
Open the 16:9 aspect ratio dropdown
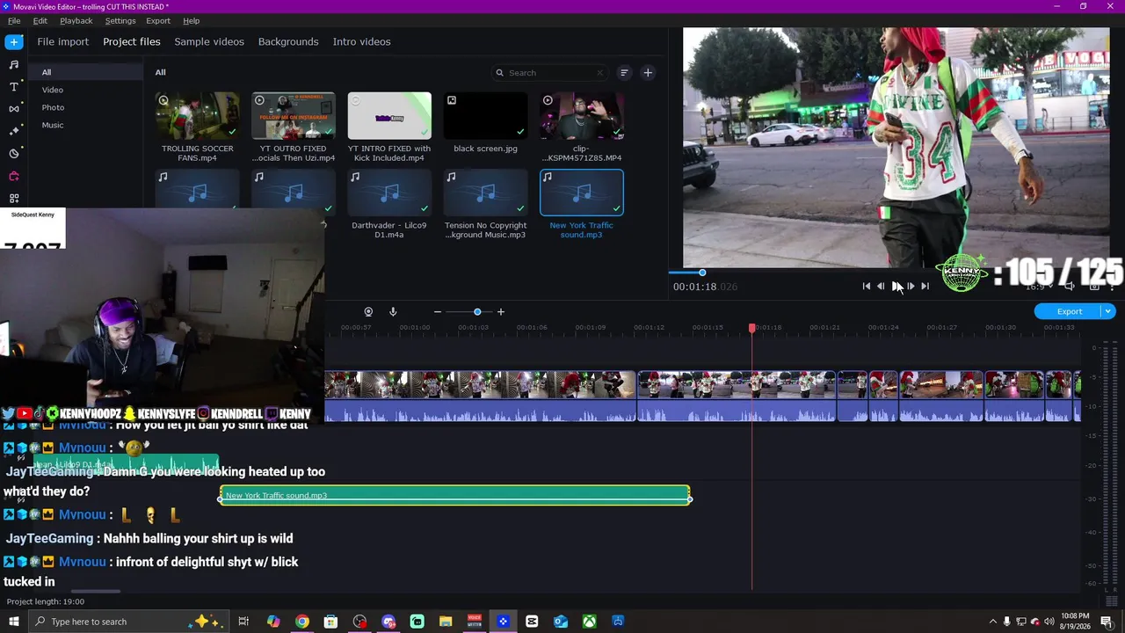[x=1040, y=287]
